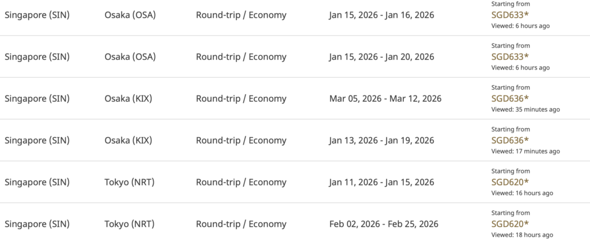The height and width of the screenshot is (243, 590).
Task: Select Osaka (KIX) in the Mar 05 row
Action: [130, 99]
